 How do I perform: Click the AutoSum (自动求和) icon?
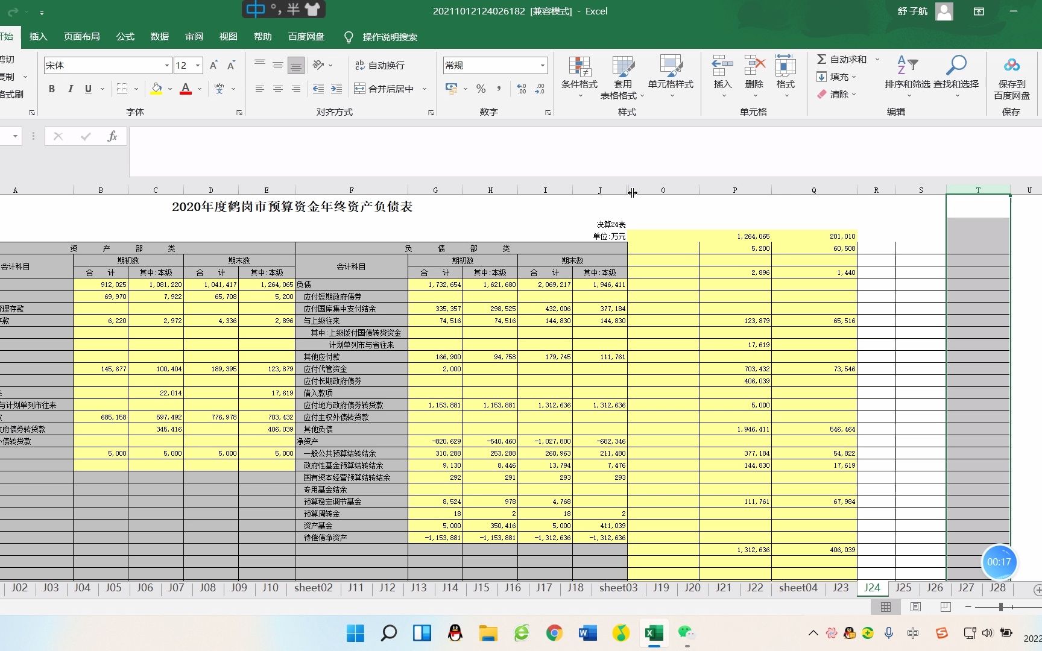pyautogui.click(x=823, y=59)
